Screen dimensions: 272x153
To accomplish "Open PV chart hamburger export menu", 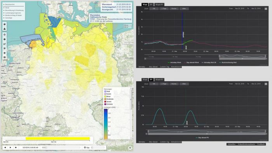I will [x=266, y=84].
